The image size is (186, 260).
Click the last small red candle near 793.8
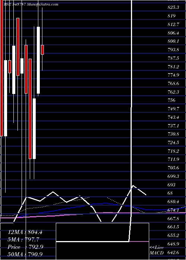pos(42,49)
